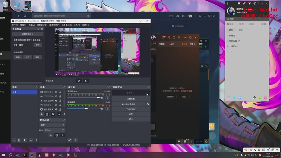Add a new source with the plus icon
The image size is (281, 158).
(x=41, y=114)
